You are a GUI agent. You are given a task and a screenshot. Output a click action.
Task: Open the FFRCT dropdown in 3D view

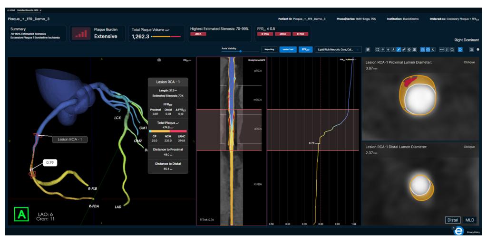pyautogui.click(x=187, y=60)
